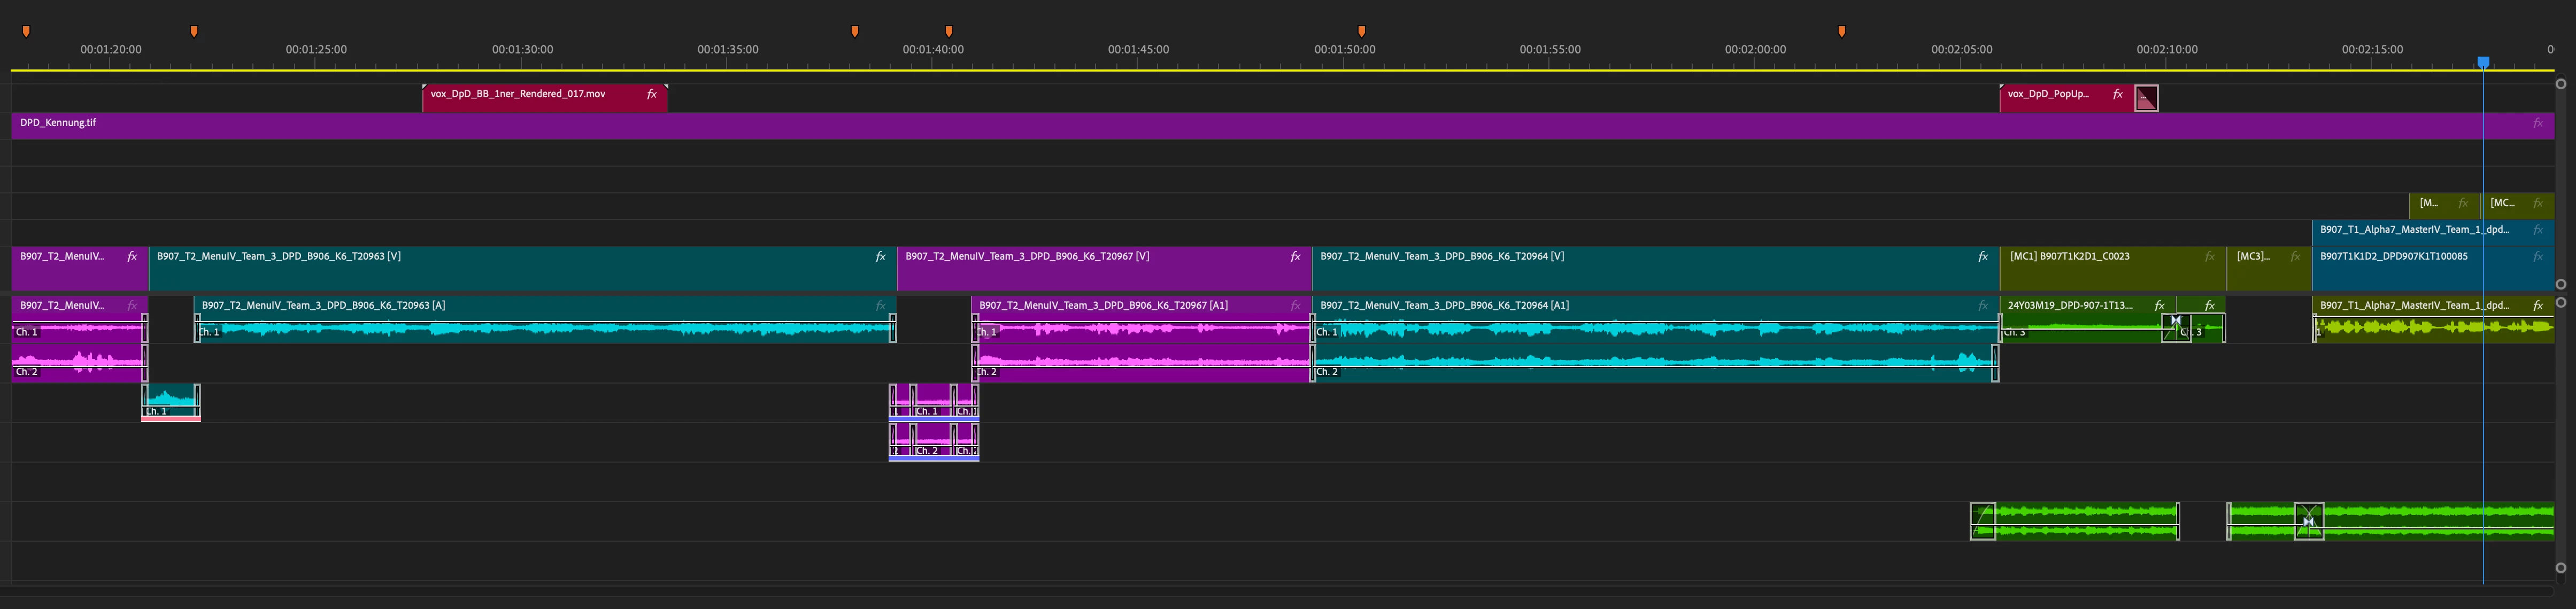Click fx badge on vox_DpD_PopUp clip
The width and height of the screenshot is (2576, 609).
(2117, 95)
